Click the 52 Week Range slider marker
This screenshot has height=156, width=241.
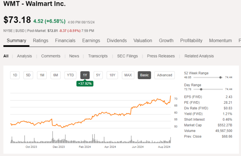click(x=221, y=78)
